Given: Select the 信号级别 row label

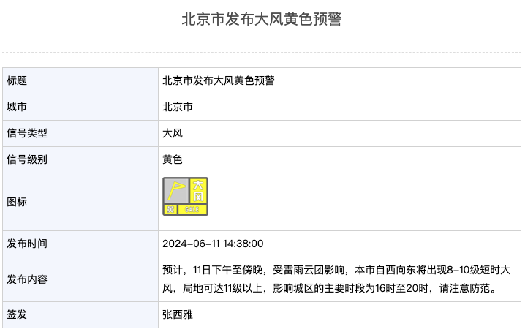Looking at the screenshot, I should (x=27, y=159).
